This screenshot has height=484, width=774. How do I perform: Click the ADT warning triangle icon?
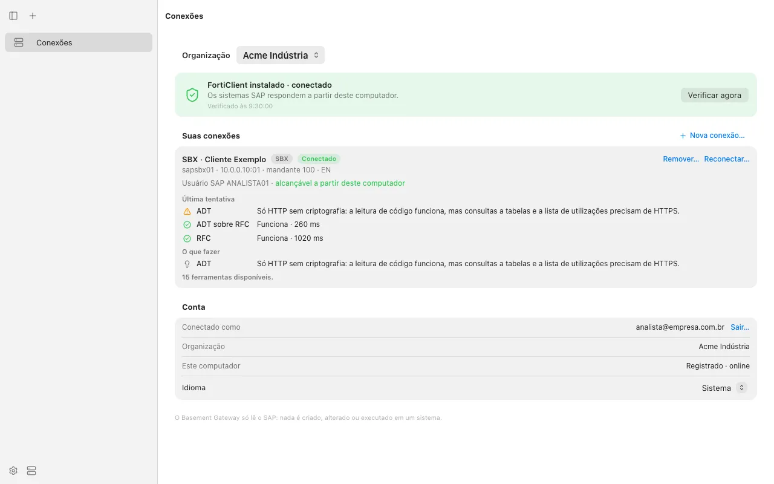click(x=187, y=212)
